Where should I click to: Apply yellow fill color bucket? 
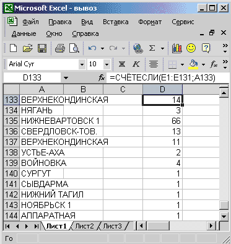coord(193,64)
